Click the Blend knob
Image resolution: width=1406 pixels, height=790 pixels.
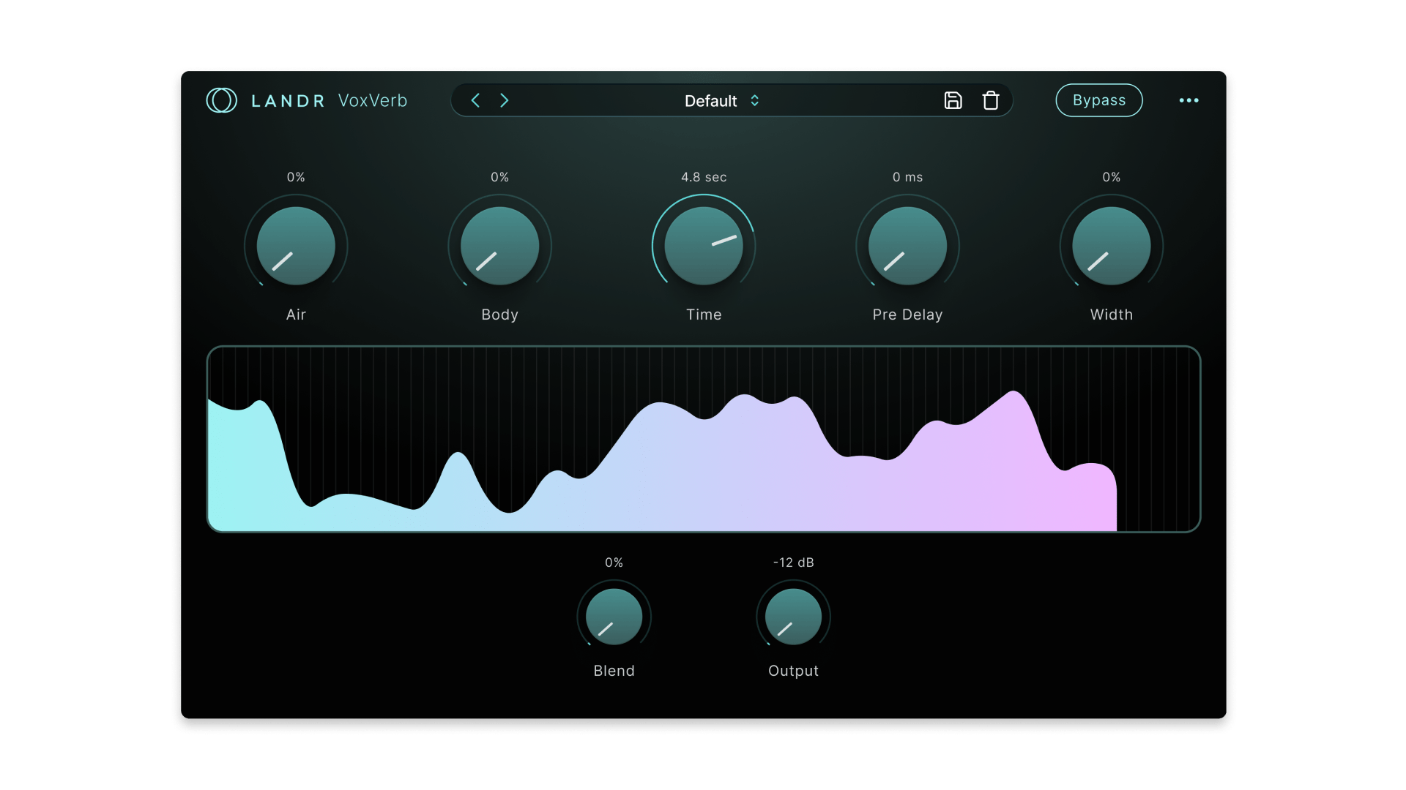click(614, 617)
